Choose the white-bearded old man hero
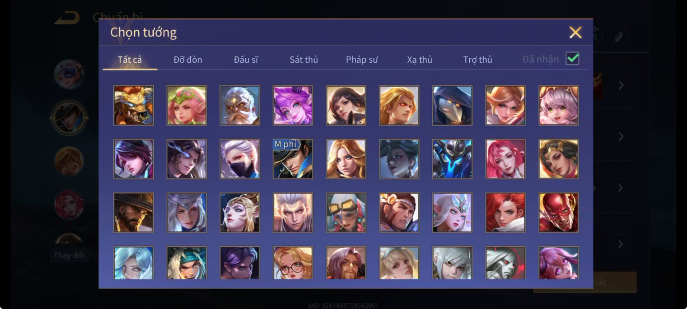This screenshot has height=309, width=687. tap(240, 105)
